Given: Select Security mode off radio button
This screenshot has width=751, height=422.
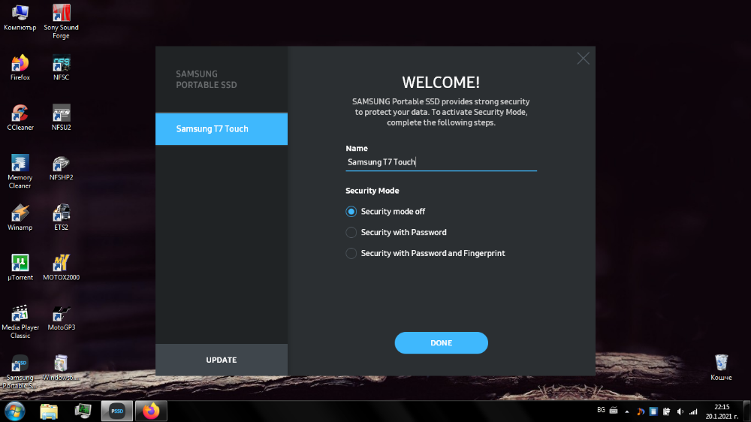Looking at the screenshot, I should (351, 211).
